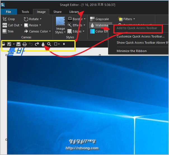Expand the Edges dropdown arrow
169x155 pixels.
point(84,31)
